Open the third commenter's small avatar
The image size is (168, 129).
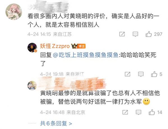coord(32,86)
